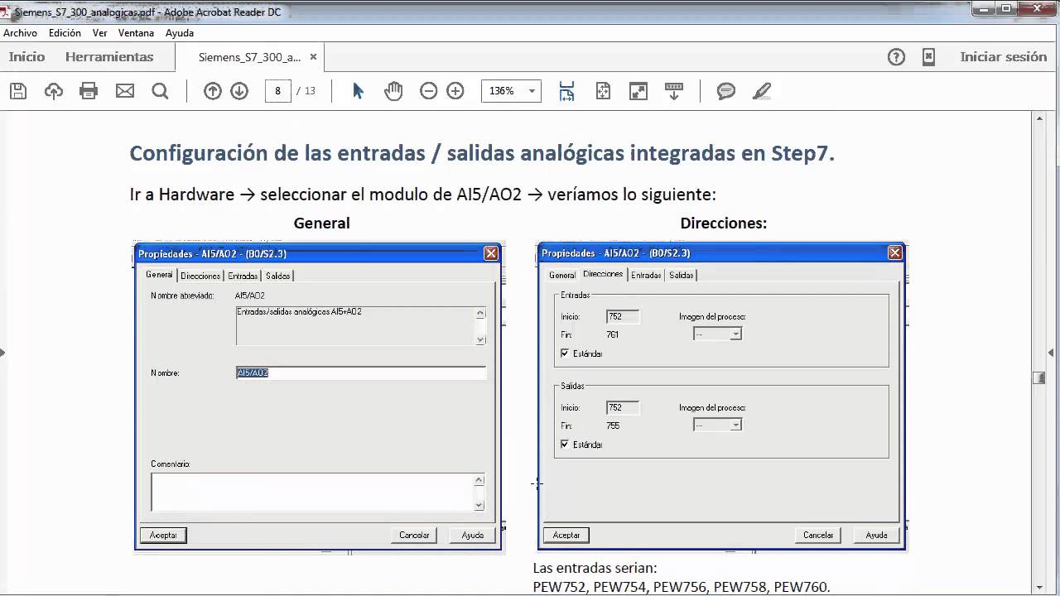This screenshot has width=1060, height=596.
Task: Click the scroll up arrow of the vertical scrollbar
Action: click(x=1039, y=118)
